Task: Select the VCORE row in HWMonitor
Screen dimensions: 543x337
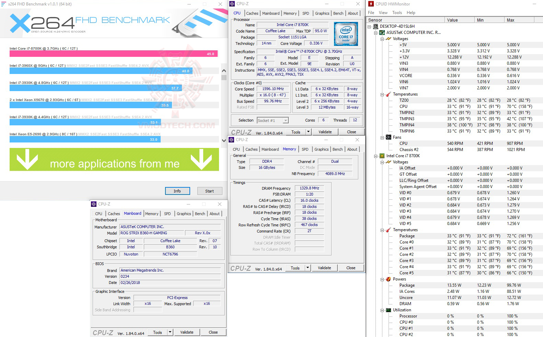Action: point(455,76)
